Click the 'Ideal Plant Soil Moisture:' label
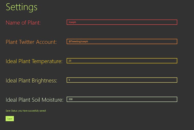This screenshot has width=194, height=130. click(35, 100)
